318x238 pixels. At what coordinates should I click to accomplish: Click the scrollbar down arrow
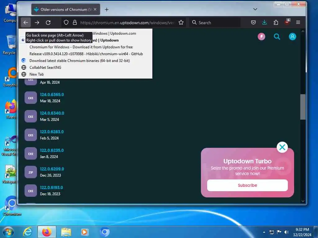tap(303, 201)
